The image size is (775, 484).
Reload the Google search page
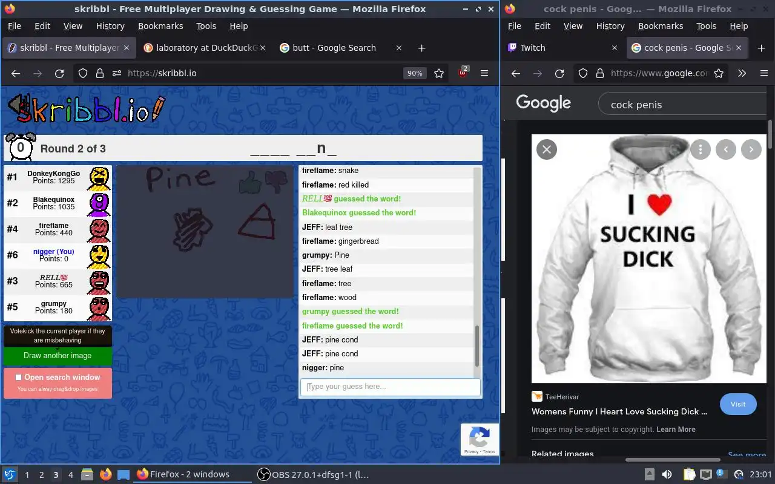click(x=559, y=73)
